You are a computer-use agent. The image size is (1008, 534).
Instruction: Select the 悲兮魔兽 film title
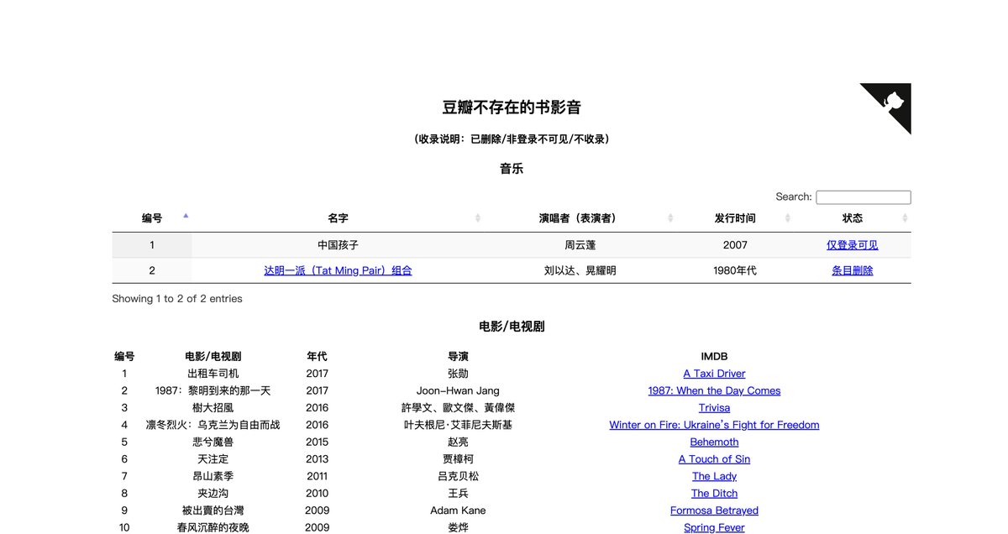pos(213,442)
